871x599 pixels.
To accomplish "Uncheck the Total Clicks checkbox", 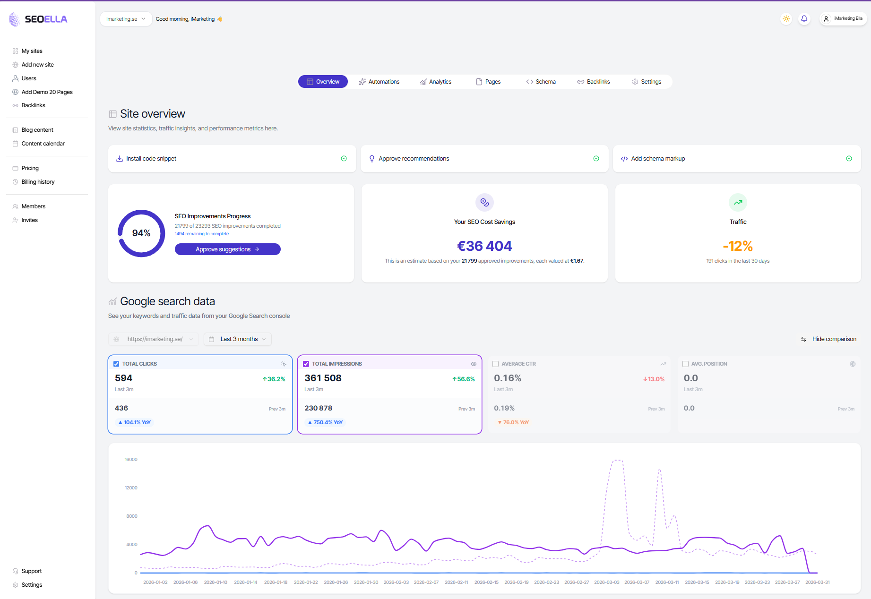I will click(116, 364).
